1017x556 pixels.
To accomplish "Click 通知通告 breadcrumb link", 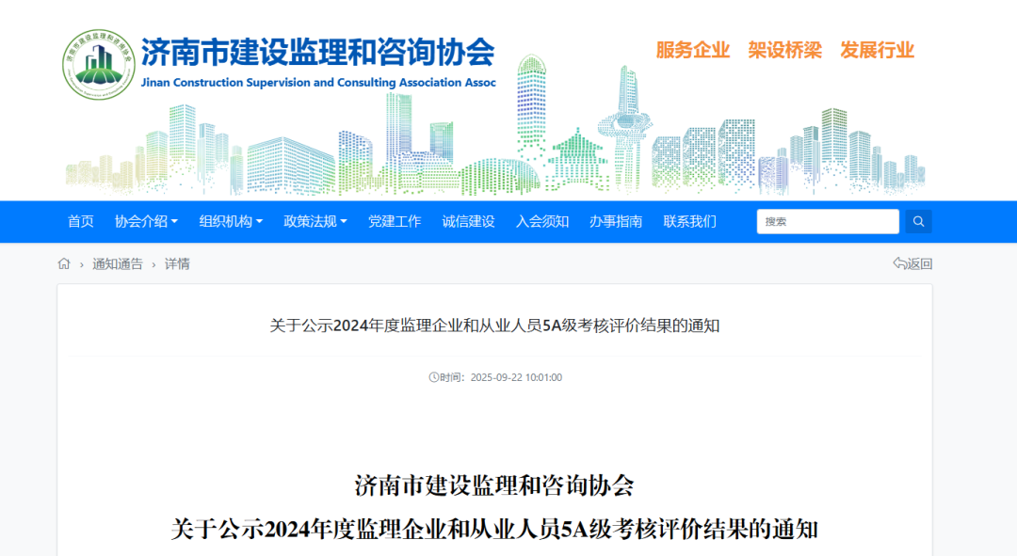I will 118,264.
